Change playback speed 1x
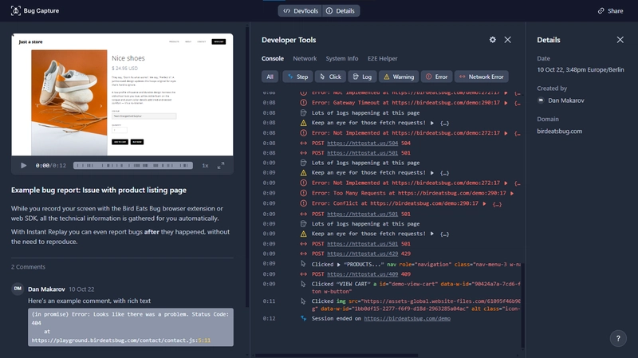638x358 pixels. (205, 166)
